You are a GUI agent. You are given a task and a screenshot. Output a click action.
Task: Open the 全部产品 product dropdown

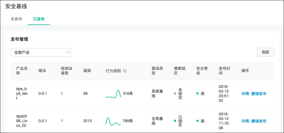(41, 52)
